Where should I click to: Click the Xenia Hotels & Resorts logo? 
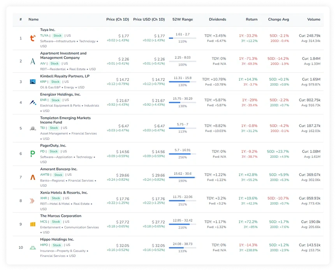32,201
